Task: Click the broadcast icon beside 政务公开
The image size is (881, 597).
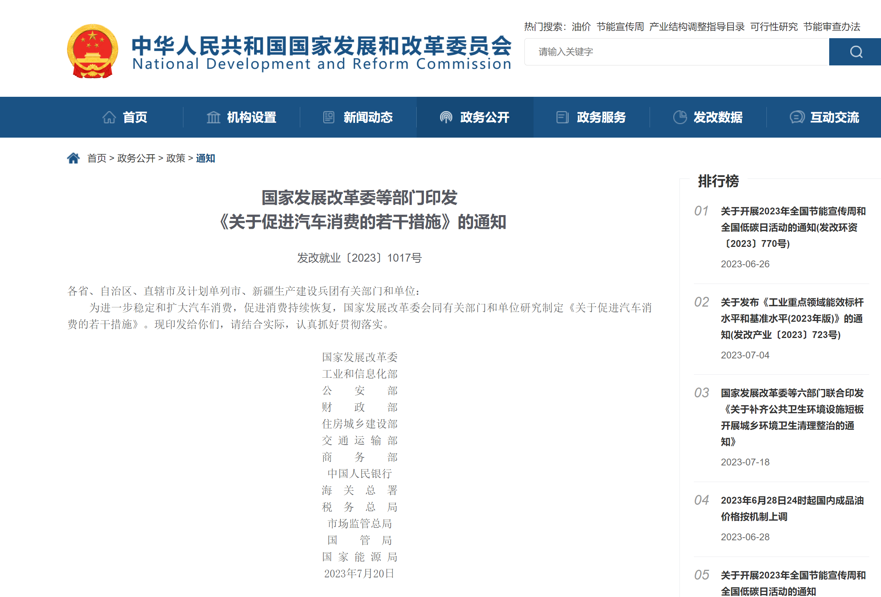Action: 446,117
